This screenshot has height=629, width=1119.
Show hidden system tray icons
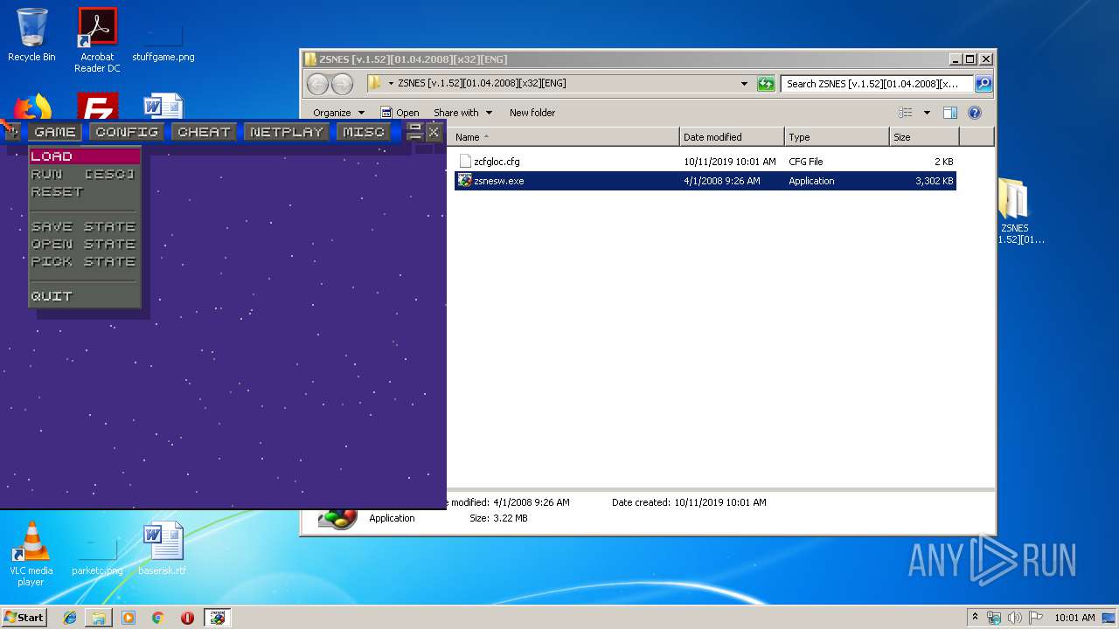coord(975,618)
